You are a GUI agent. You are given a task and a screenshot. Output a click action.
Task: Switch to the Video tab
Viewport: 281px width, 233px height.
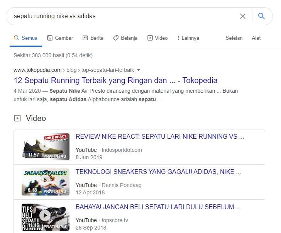point(157,38)
